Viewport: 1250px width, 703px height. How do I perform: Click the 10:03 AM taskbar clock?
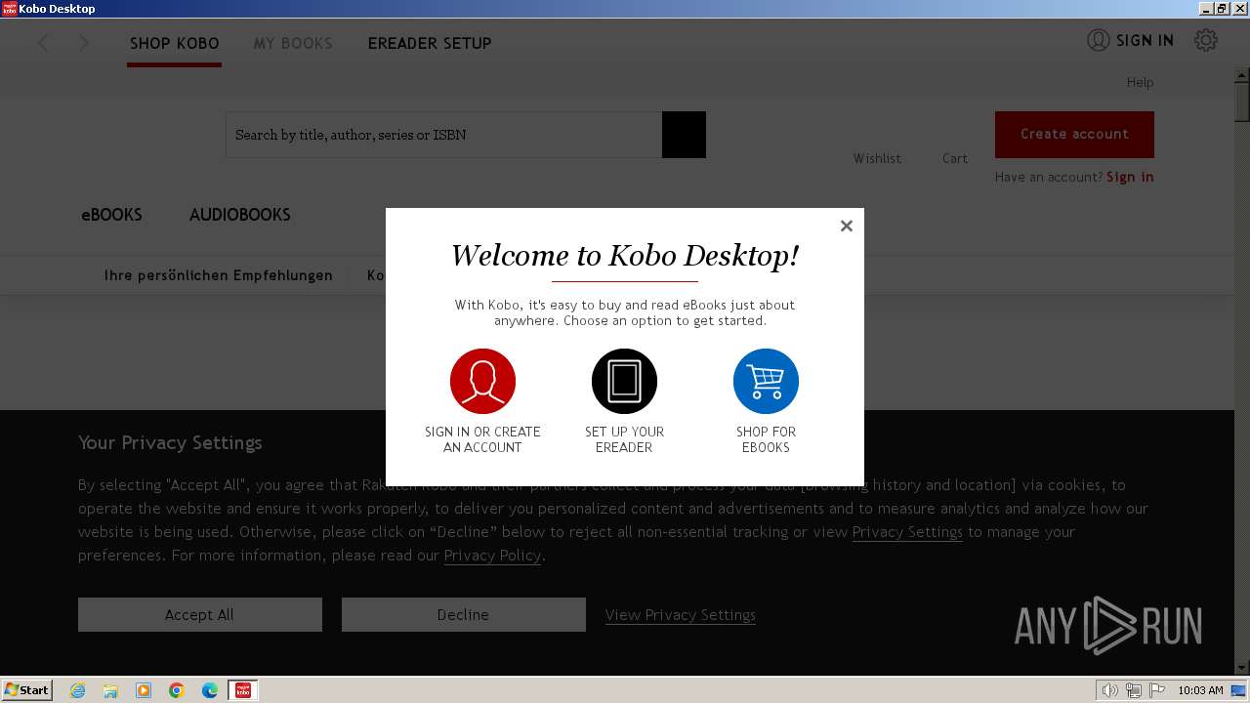1200,690
